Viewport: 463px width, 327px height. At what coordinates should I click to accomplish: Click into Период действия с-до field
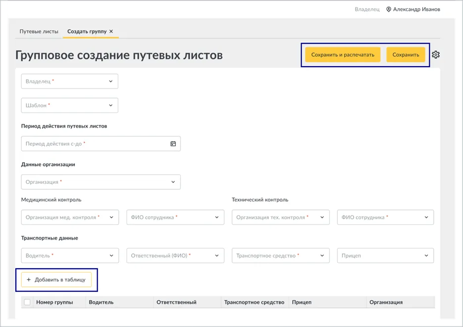(101, 144)
